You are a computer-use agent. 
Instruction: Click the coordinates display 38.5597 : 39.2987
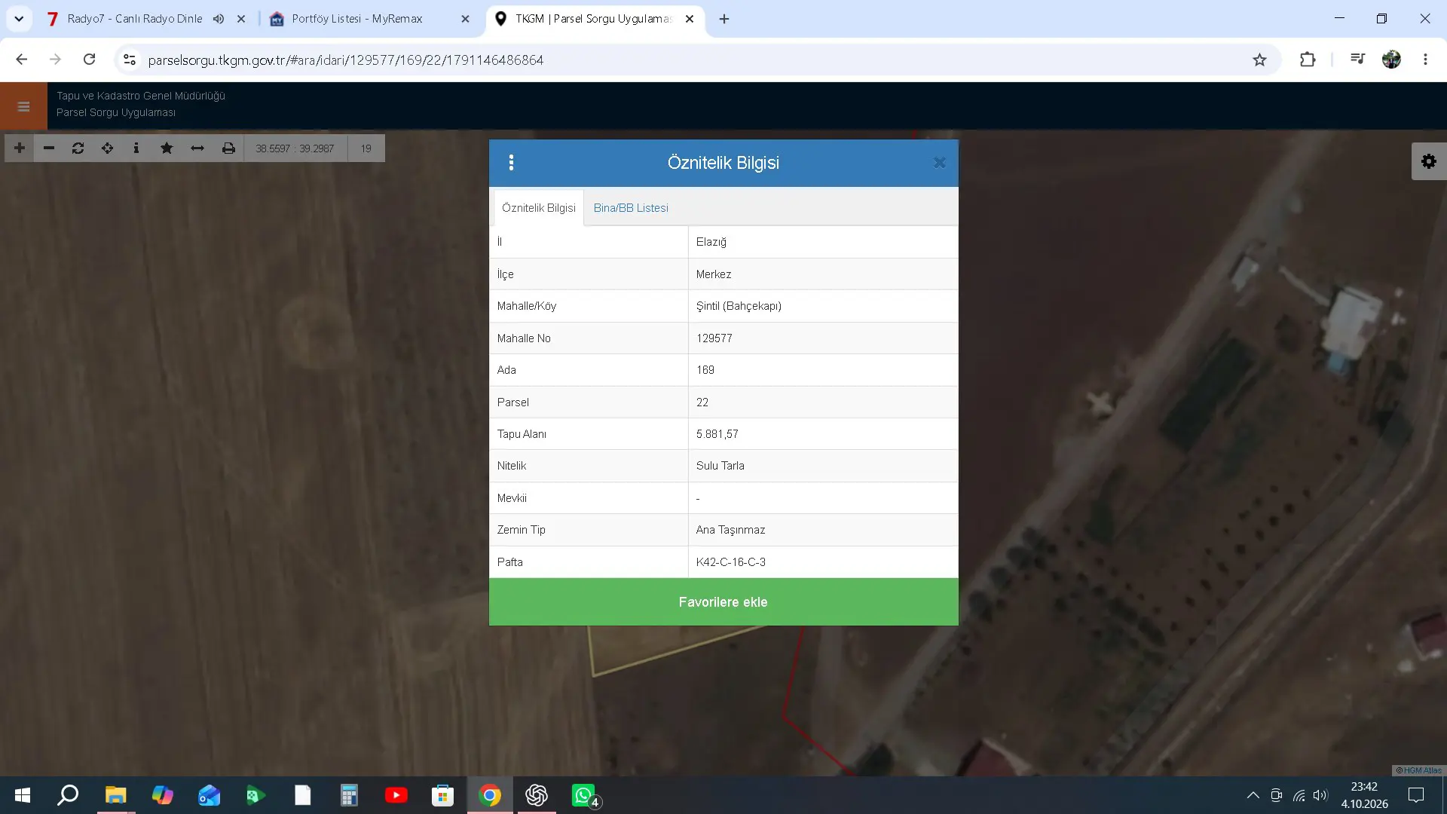(x=295, y=148)
